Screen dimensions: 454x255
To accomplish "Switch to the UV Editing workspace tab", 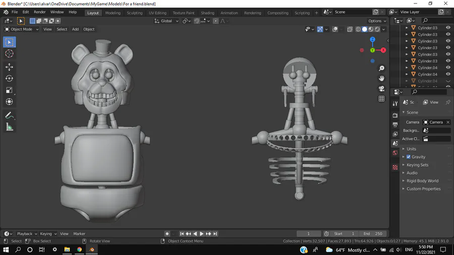I will 157,13.
